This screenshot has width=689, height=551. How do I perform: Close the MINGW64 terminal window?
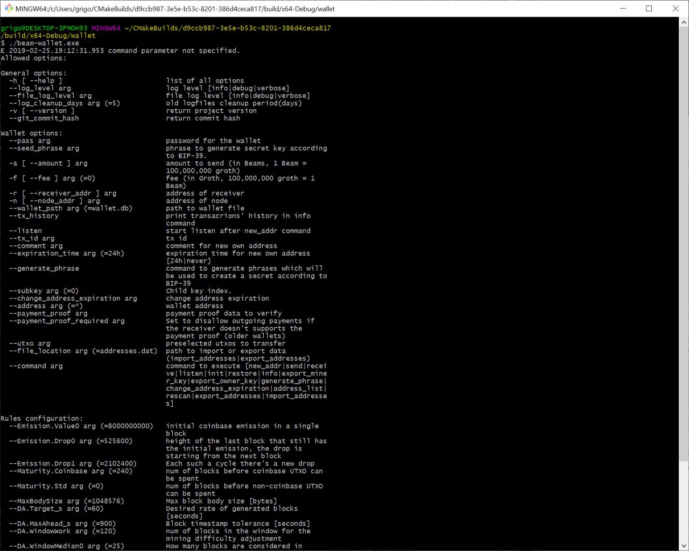coord(675,9)
